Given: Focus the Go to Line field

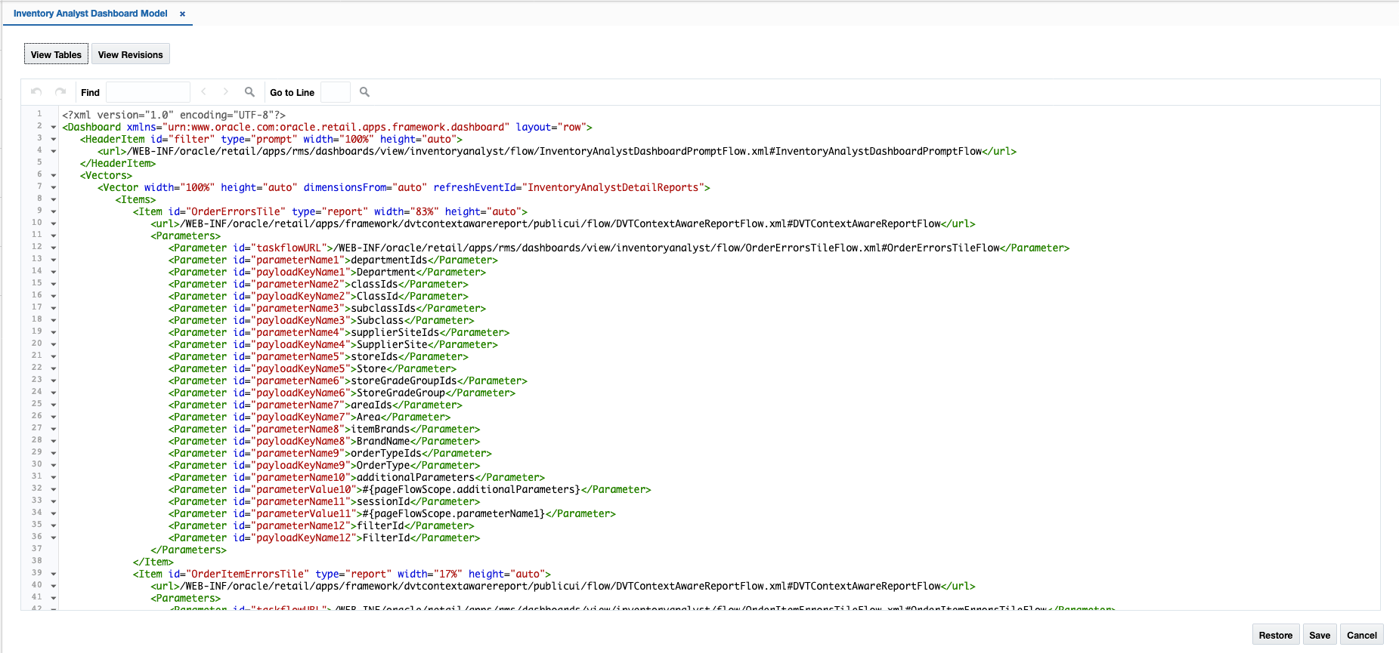Looking at the screenshot, I should [336, 92].
